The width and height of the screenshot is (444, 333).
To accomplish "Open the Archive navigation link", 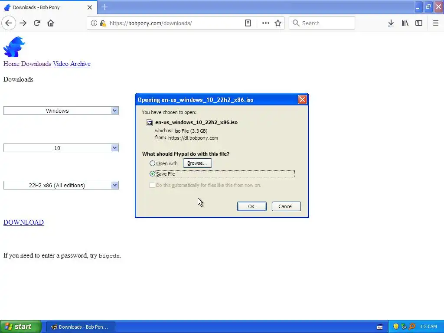I will pos(80,64).
